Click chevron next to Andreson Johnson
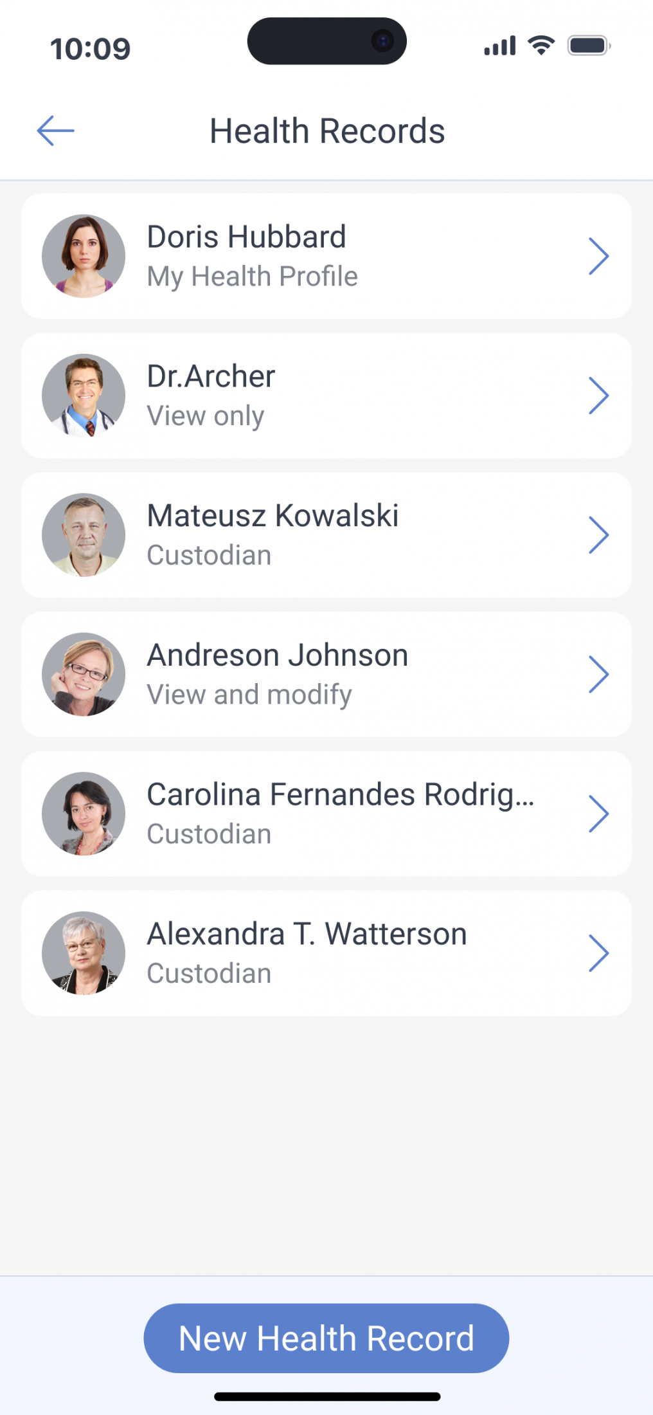This screenshot has height=1415, width=653. (x=598, y=674)
